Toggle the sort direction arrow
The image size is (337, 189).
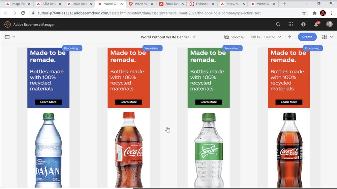click(x=289, y=37)
